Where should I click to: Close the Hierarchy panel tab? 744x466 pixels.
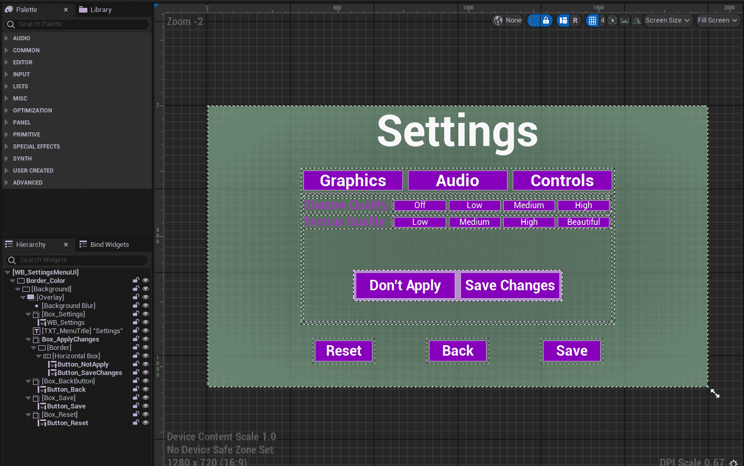click(x=66, y=245)
